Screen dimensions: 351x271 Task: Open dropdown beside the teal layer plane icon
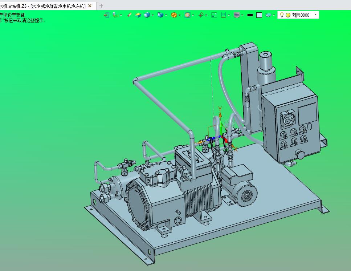[274, 15]
